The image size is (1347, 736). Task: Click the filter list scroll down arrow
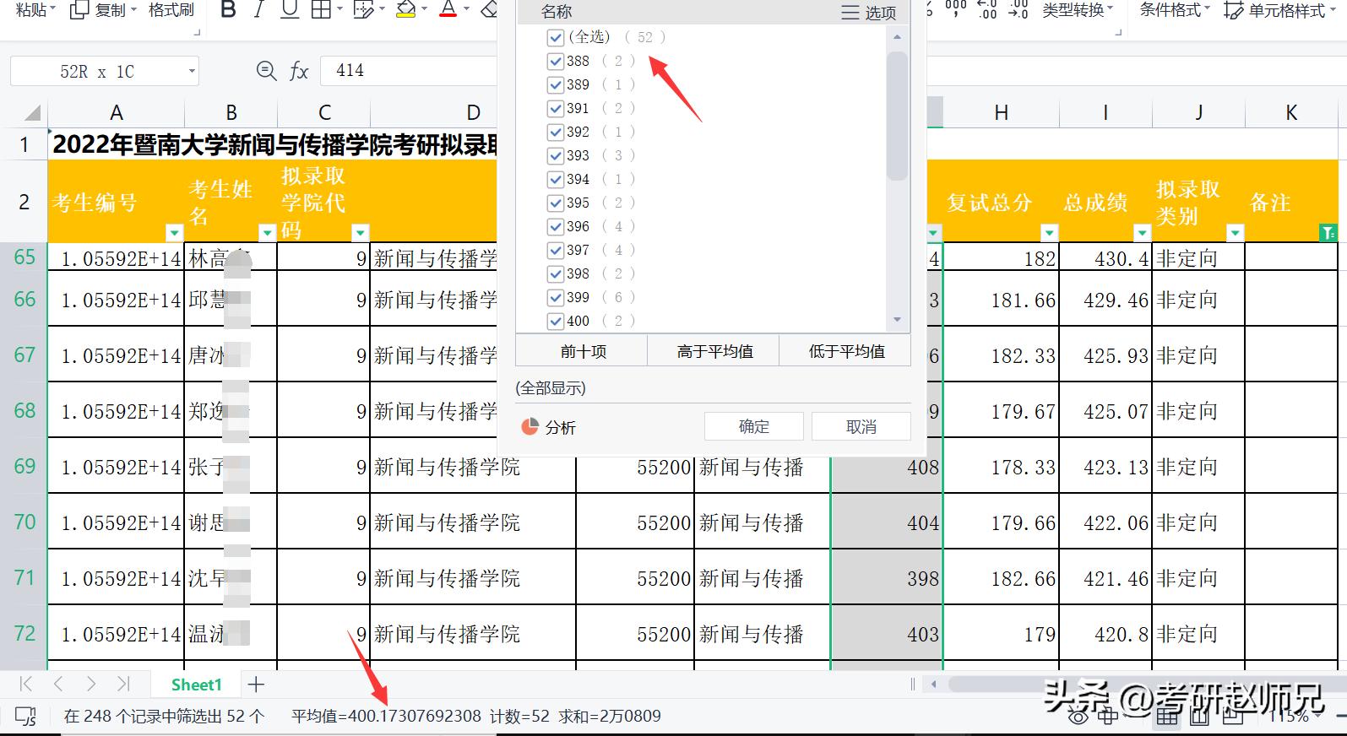click(x=897, y=320)
